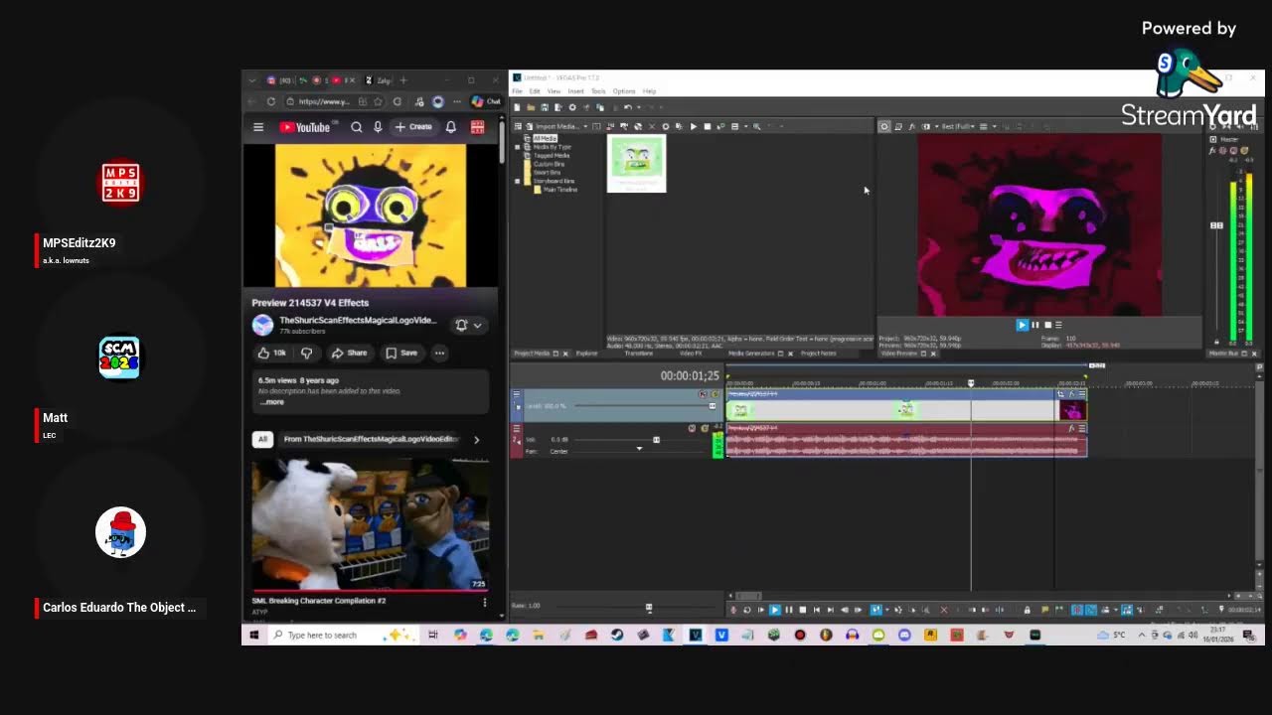Dislike the video with thumbs-down
This screenshot has width=1272, height=715.
point(307,353)
